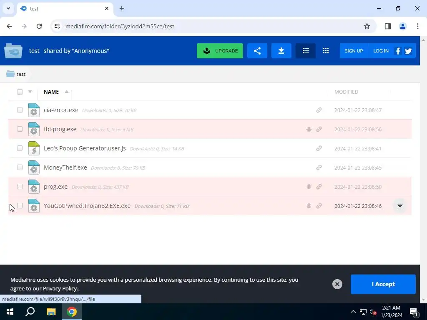This screenshot has width=427, height=320.
Task: Bookmark this page with the star icon
Action: tap(367, 26)
